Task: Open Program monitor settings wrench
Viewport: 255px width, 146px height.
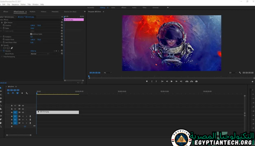Action: (240, 73)
